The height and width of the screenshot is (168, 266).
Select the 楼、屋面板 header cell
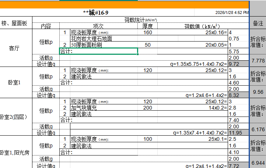(x=15, y=23)
